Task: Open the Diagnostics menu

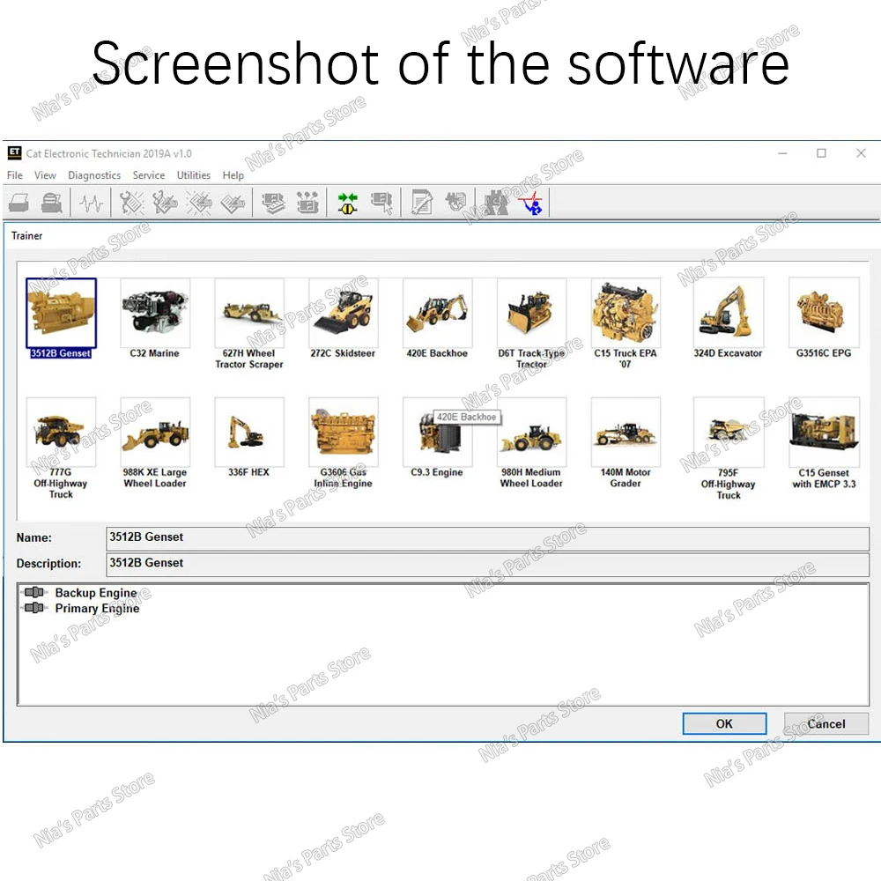Action: (94, 175)
